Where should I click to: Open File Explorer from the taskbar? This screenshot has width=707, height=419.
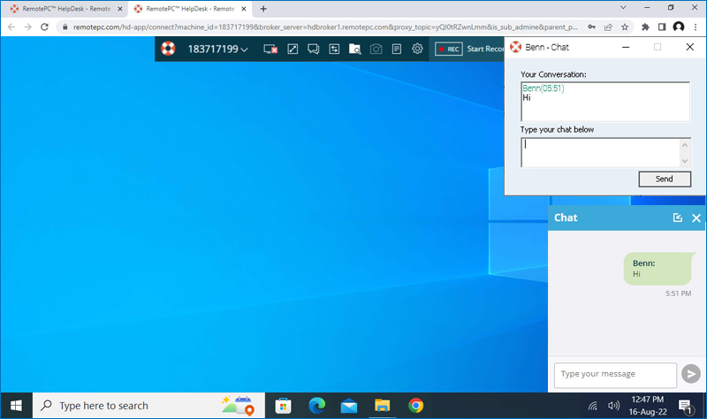383,406
